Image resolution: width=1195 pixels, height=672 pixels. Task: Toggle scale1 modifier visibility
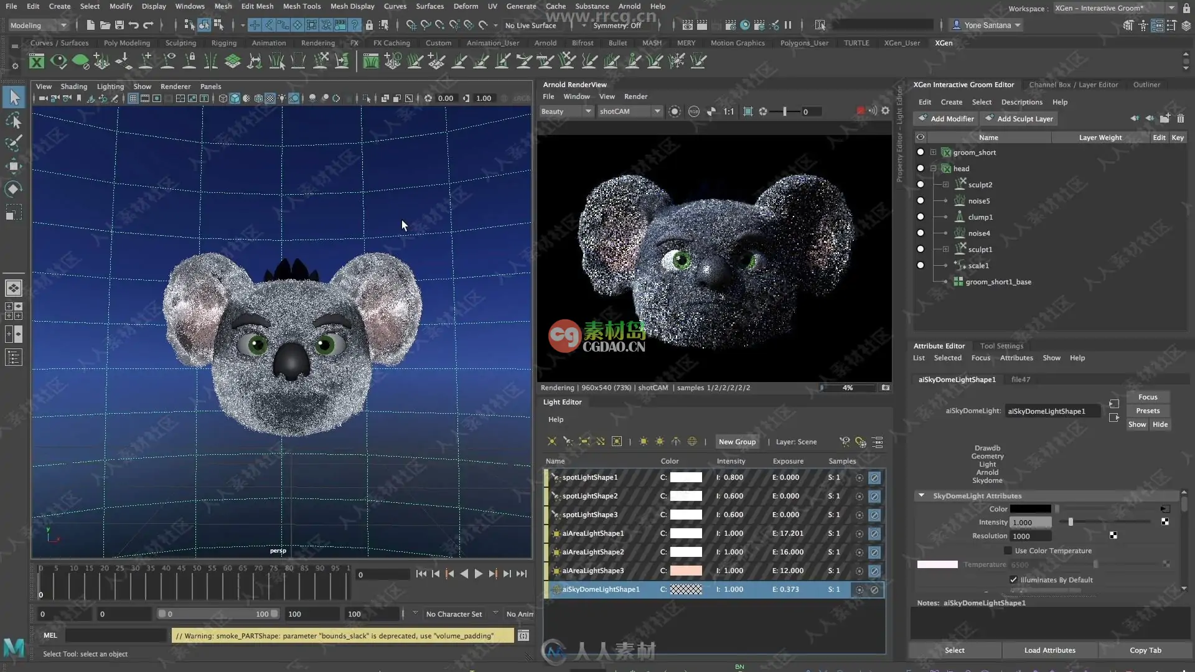pyautogui.click(x=921, y=265)
